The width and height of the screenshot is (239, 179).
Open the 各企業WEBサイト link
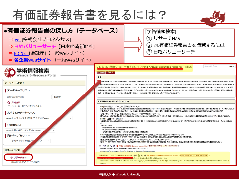tap(32, 60)
